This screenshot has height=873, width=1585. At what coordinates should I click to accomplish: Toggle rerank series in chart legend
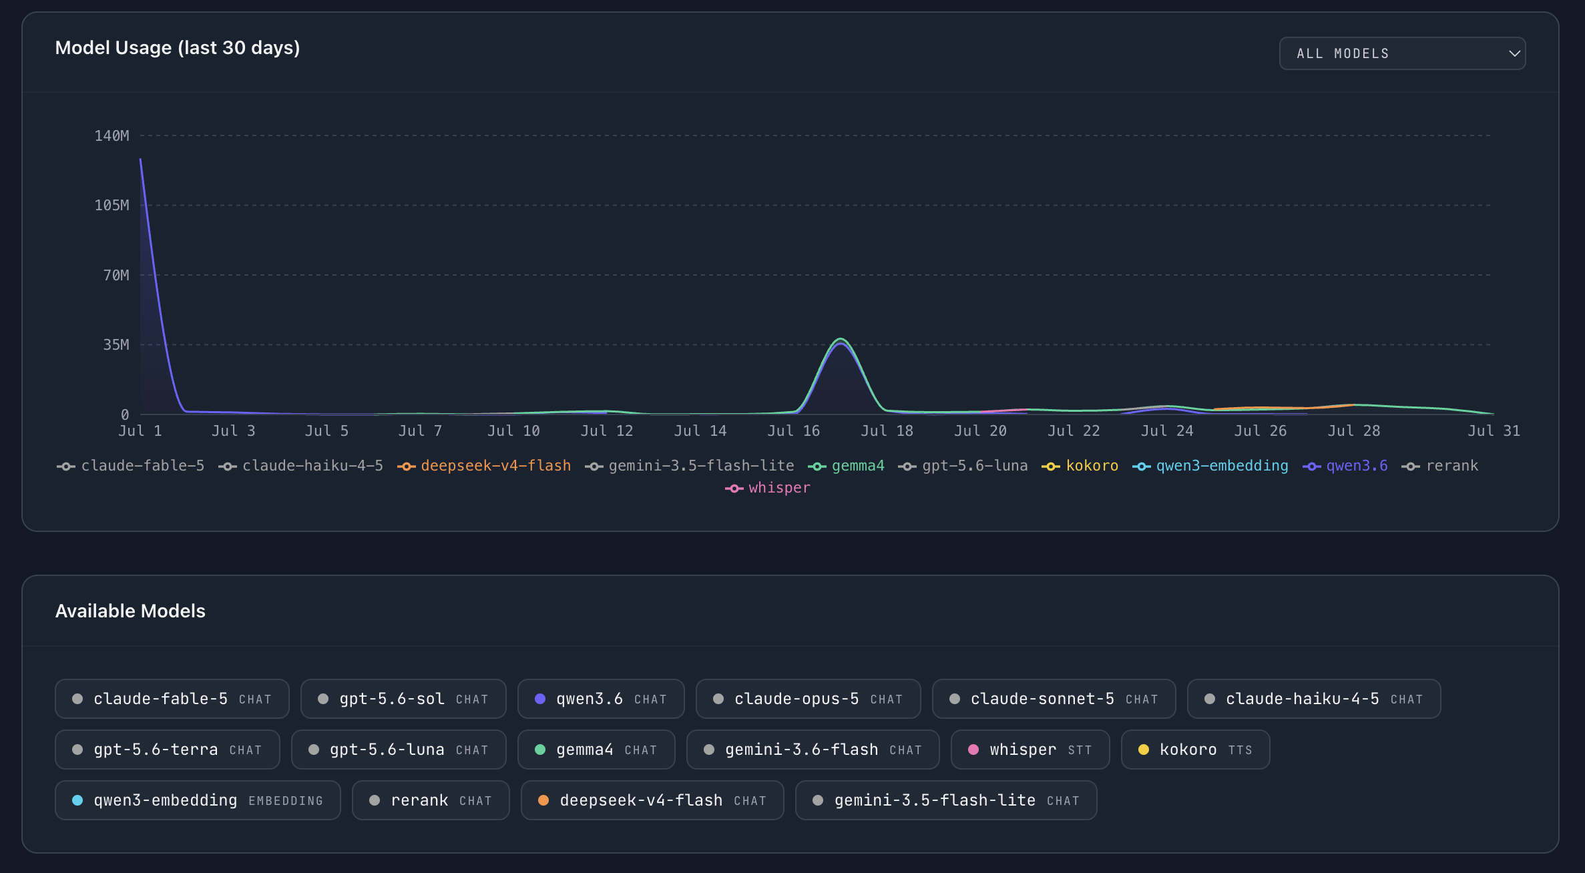(x=1439, y=466)
